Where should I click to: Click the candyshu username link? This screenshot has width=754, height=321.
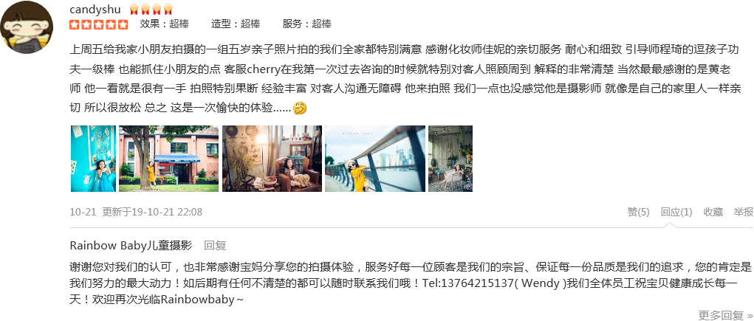(95, 10)
